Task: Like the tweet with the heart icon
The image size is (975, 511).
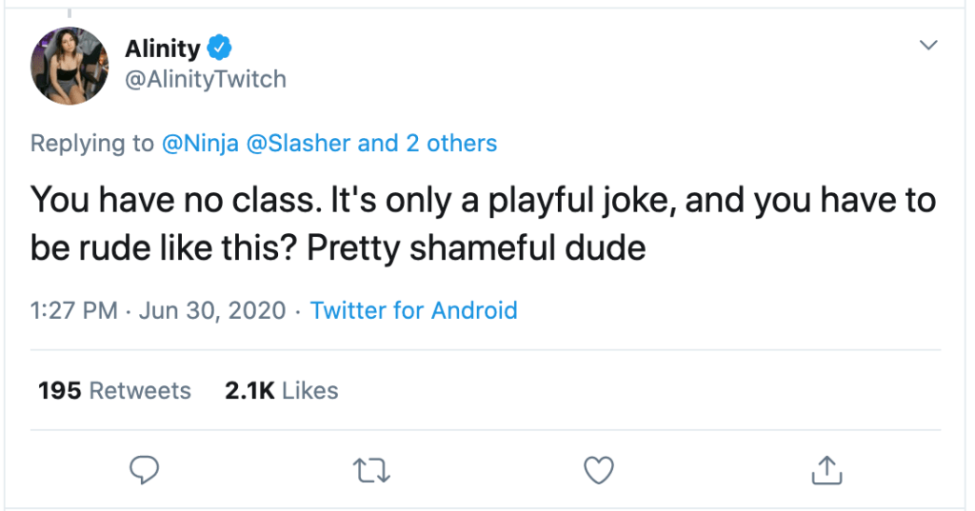Action: coord(598,468)
